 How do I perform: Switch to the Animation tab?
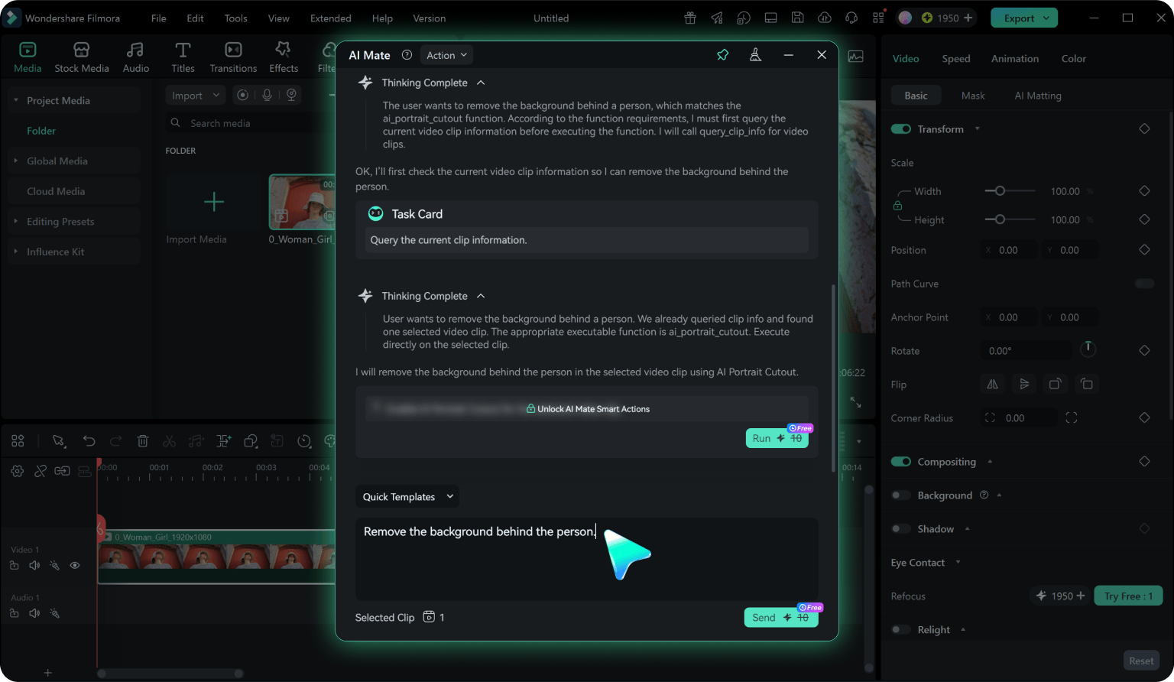tap(1014, 59)
